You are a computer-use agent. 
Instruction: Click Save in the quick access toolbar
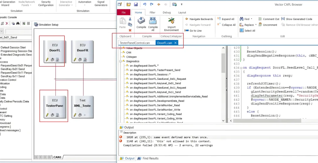point(136,4)
